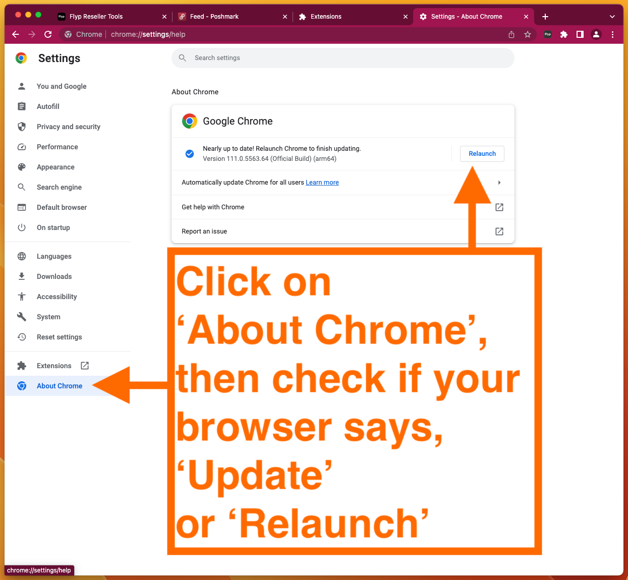This screenshot has width=628, height=580.
Task: Click the browser forward arrow
Action: pos(32,34)
